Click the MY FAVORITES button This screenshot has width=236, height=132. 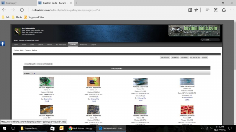tap(195, 57)
